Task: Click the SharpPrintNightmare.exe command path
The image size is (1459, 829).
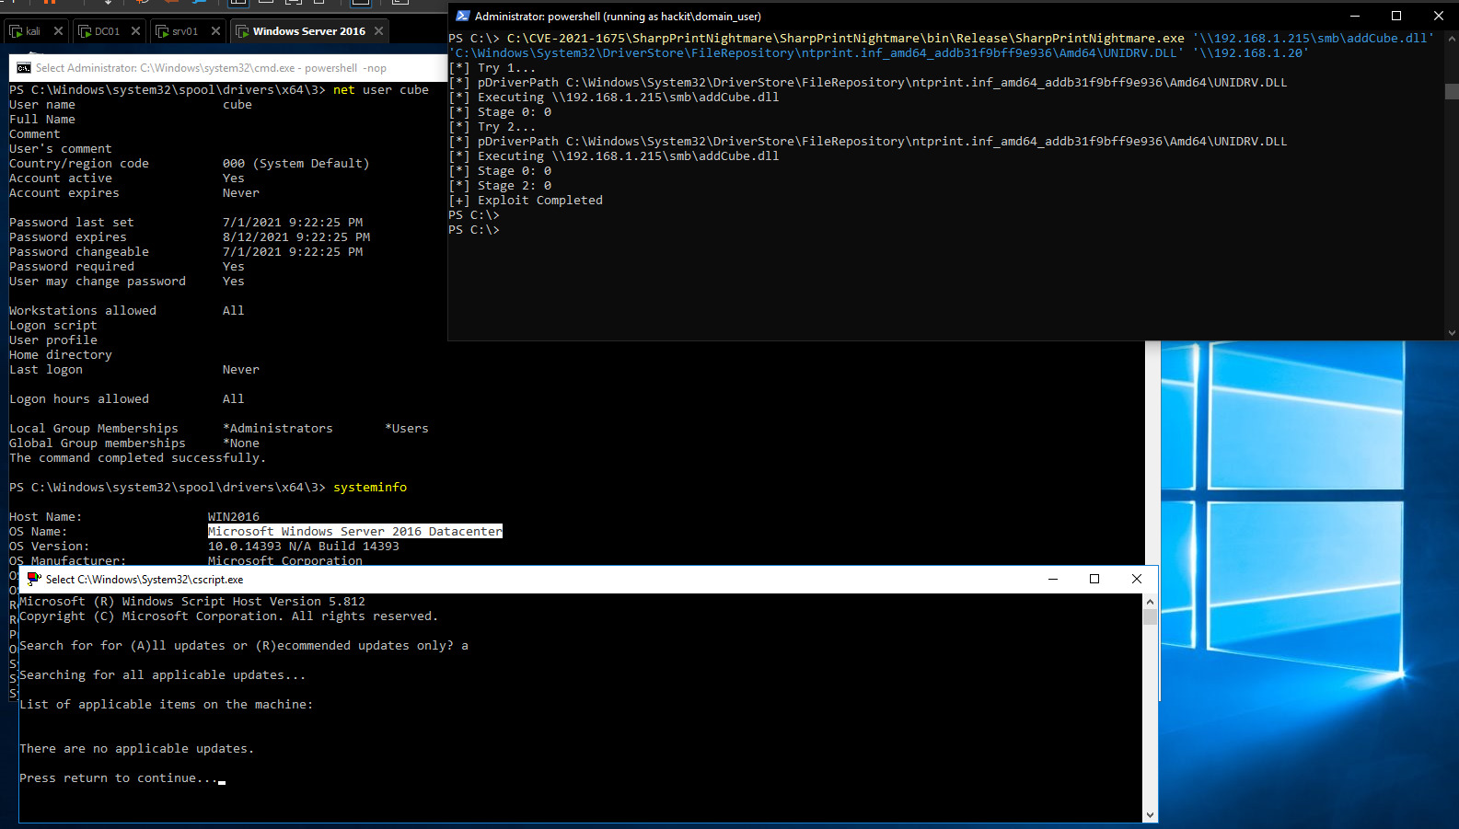Action: tap(846, 39)
